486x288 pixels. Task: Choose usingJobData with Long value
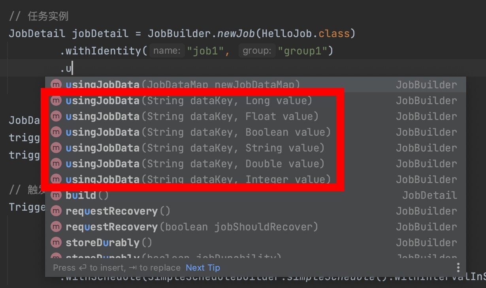(189, 101)
